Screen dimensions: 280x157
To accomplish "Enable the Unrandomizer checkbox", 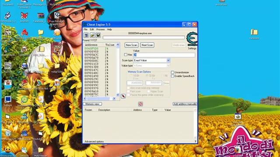I will [x=172, y=72].
